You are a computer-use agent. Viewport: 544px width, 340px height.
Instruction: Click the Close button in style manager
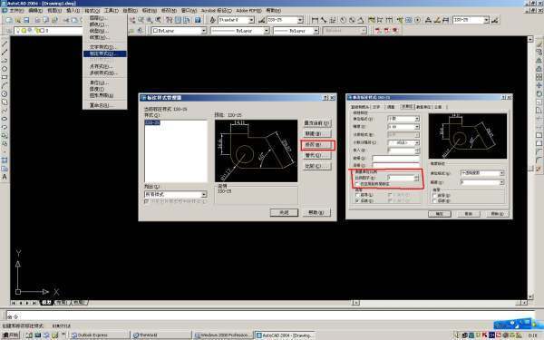pos(284,212)
